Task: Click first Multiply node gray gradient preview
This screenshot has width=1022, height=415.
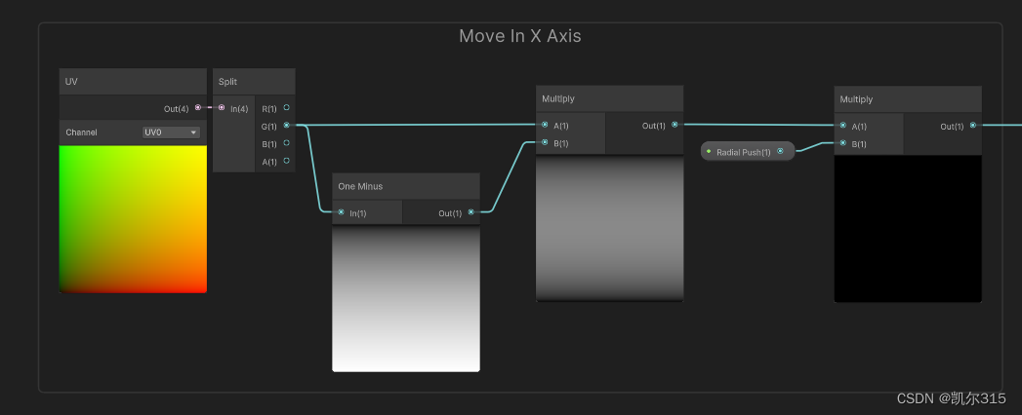Action: pyautogui.click(x=609, y=228)
